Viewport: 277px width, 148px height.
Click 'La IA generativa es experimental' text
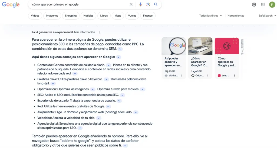(x=53, y=32)
